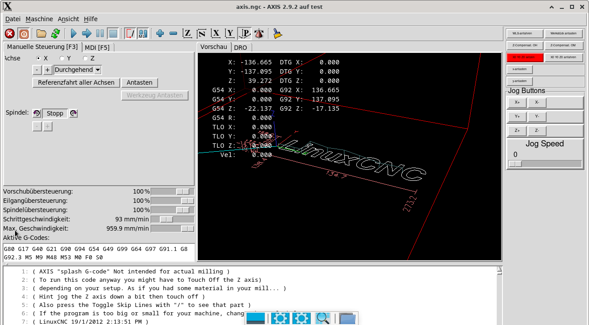Click WLS-anfahren button

point(525,34)
